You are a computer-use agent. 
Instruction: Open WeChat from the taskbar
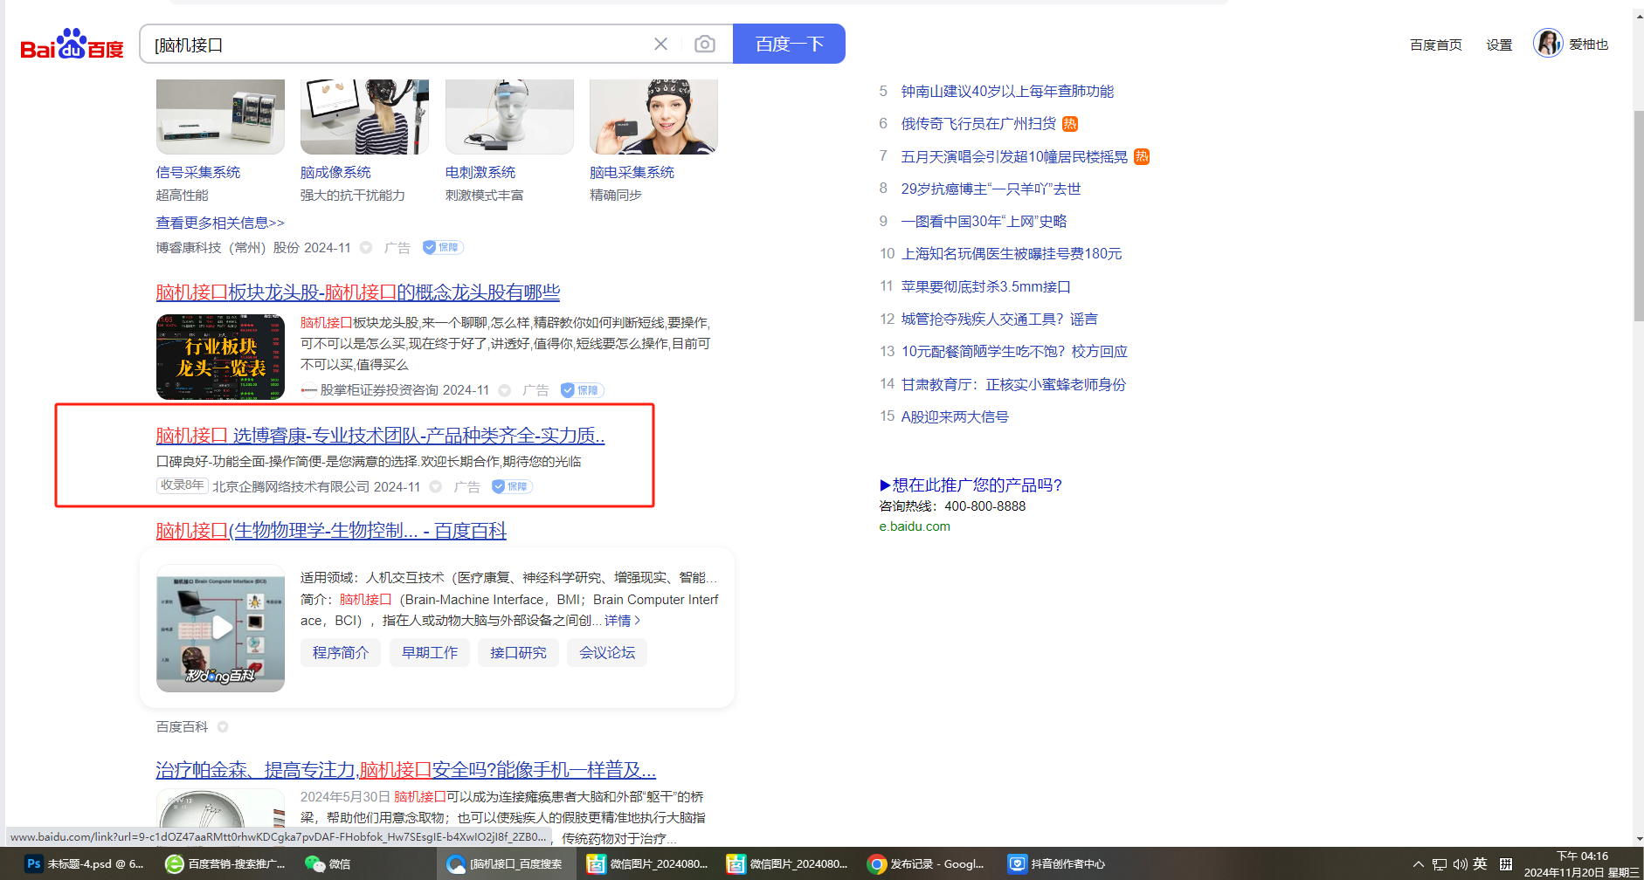click(328, 863)
